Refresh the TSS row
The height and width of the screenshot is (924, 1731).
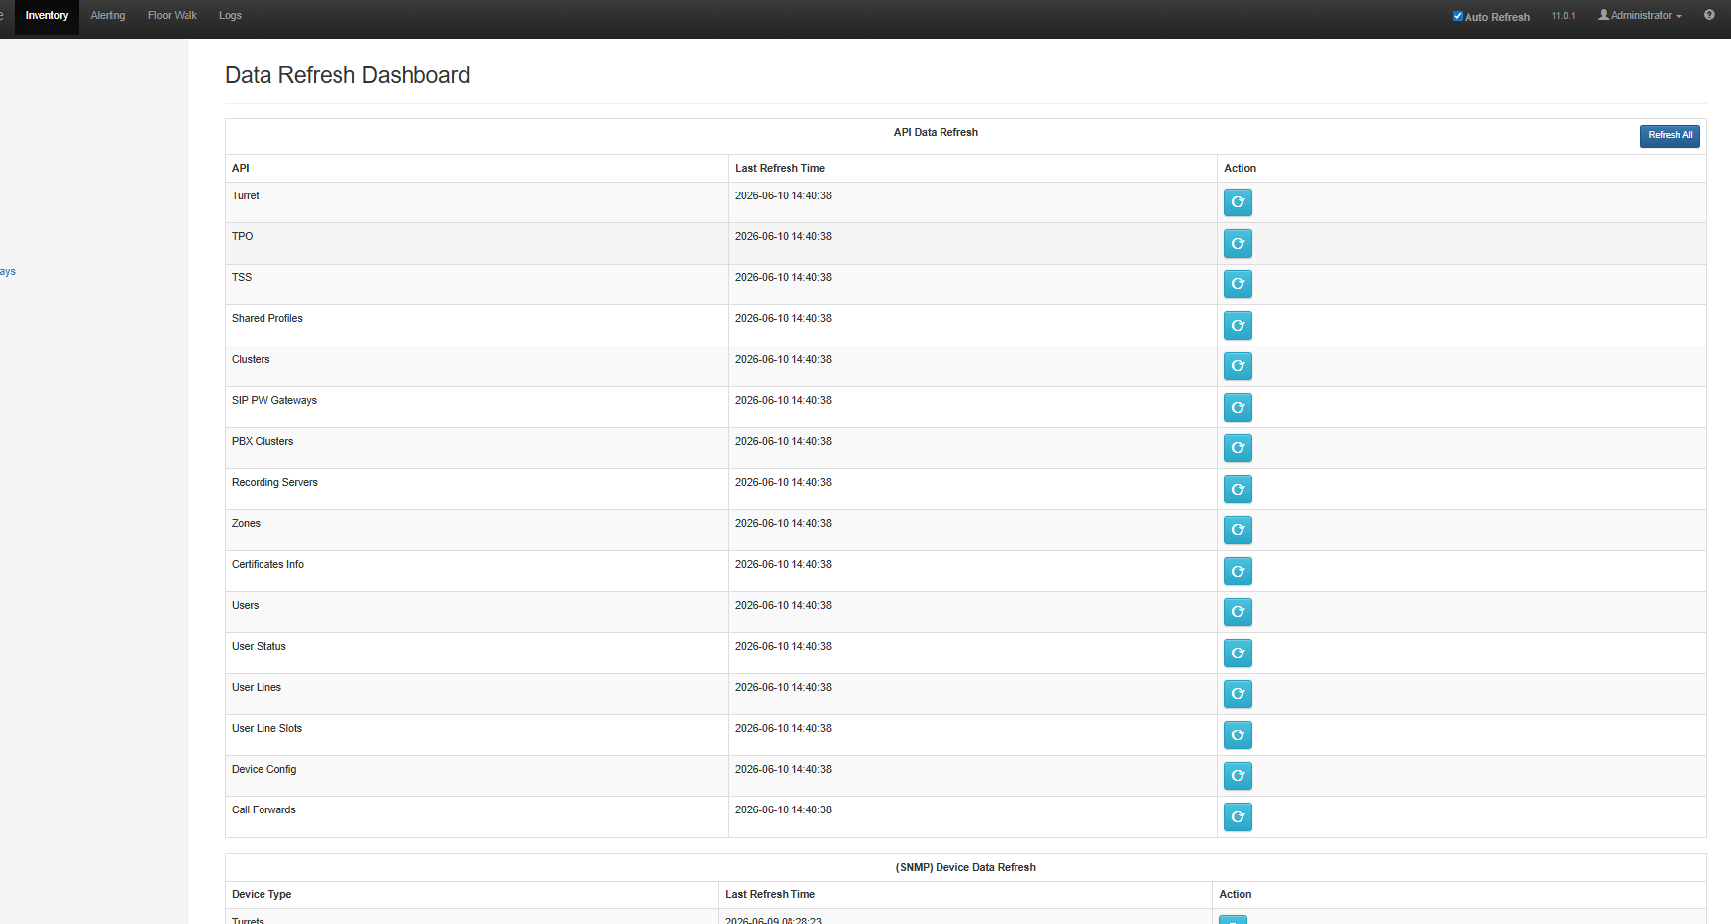(1238, 284)
